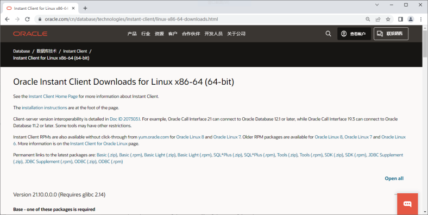Expand the tab search chevron
The image size is (428, 215).
click(377, 5)
